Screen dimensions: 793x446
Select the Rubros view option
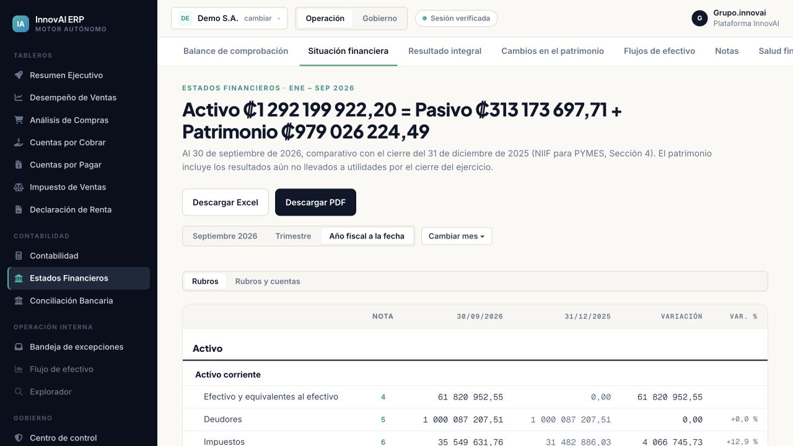[205, 281]
